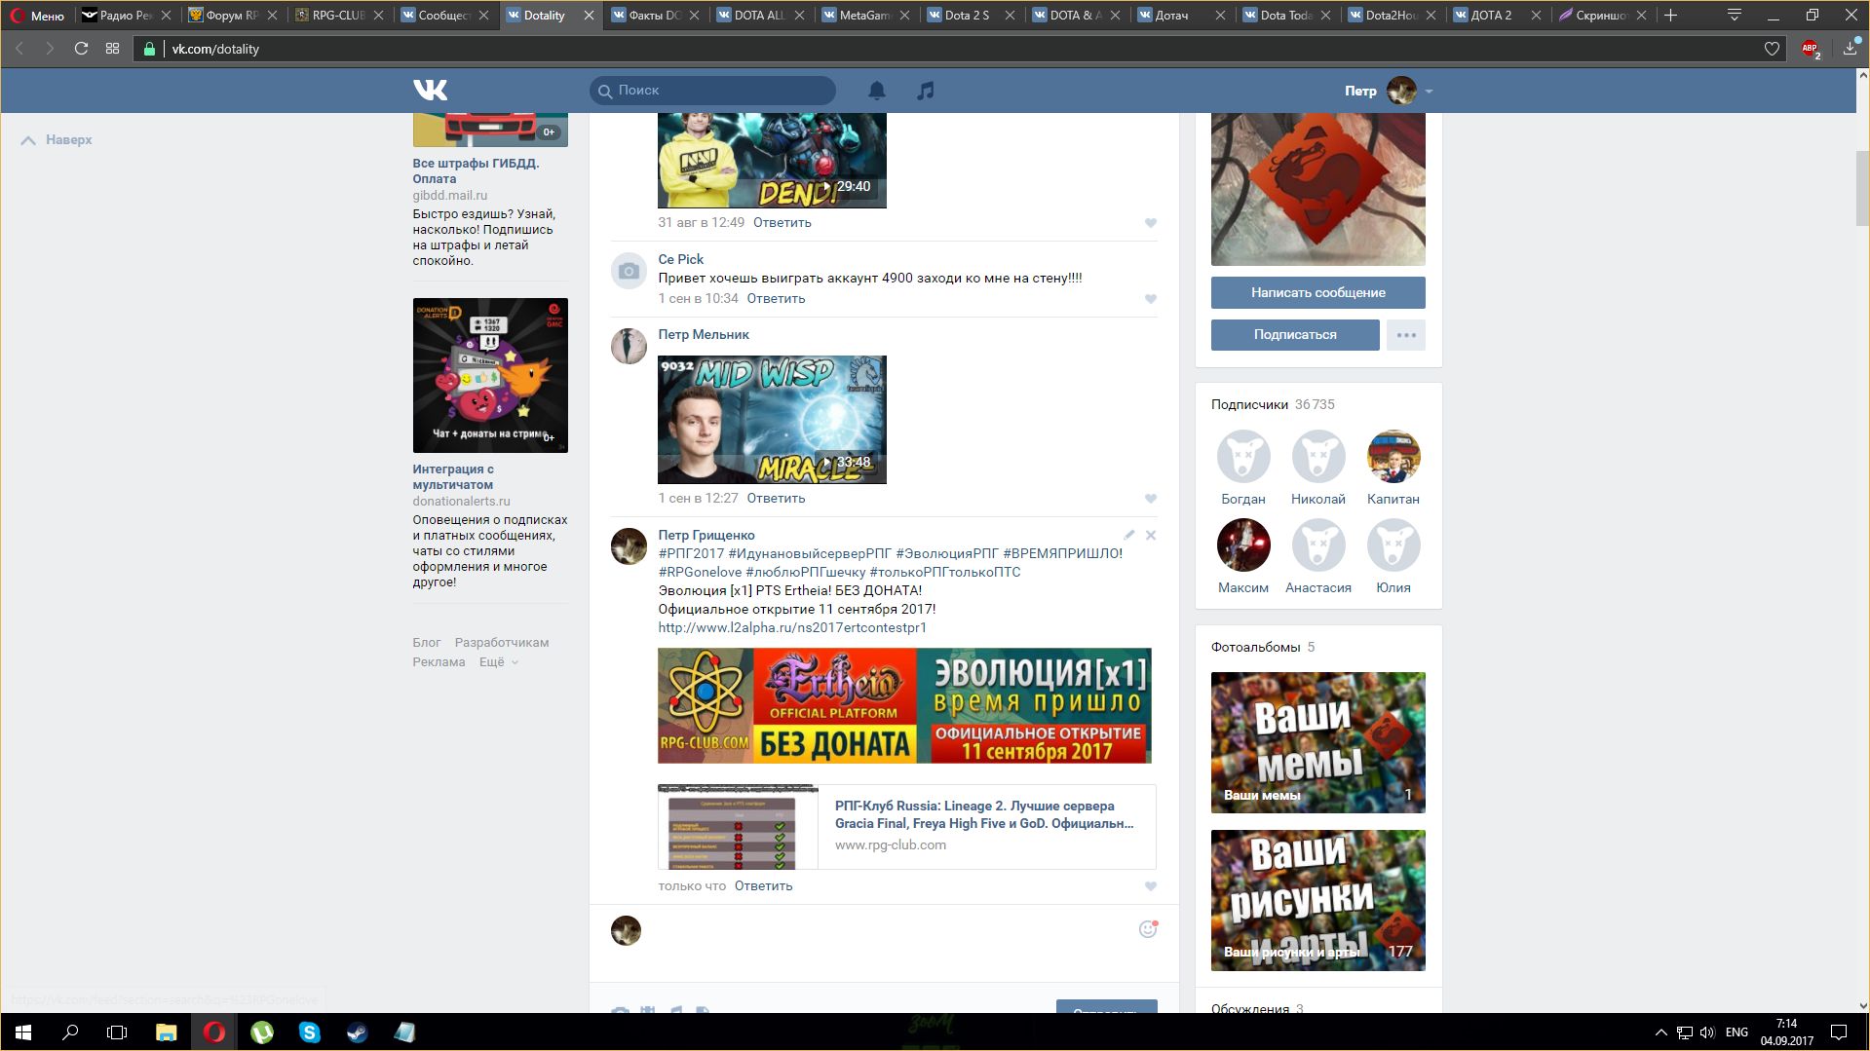Switch to MetaGame tab
This screenshot has height=1051, width=1870.
(x=864, y=15)
